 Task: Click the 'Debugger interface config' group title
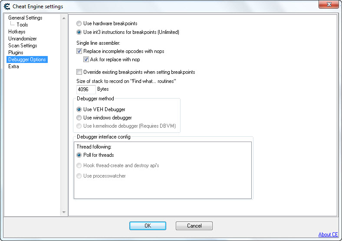click(104, 137)
